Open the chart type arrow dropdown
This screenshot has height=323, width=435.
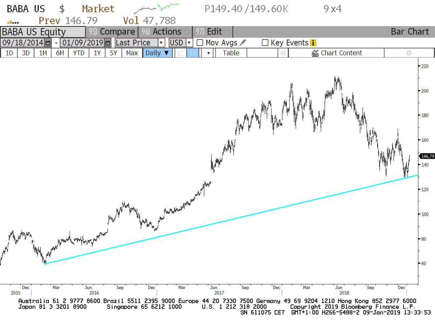pyautogui.click(x=208, y=53)
